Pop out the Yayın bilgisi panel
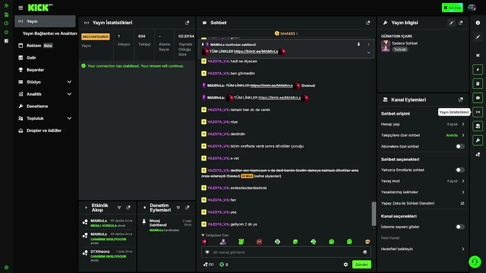The height and width of the screenshot is (273, 486). (461, 23)
